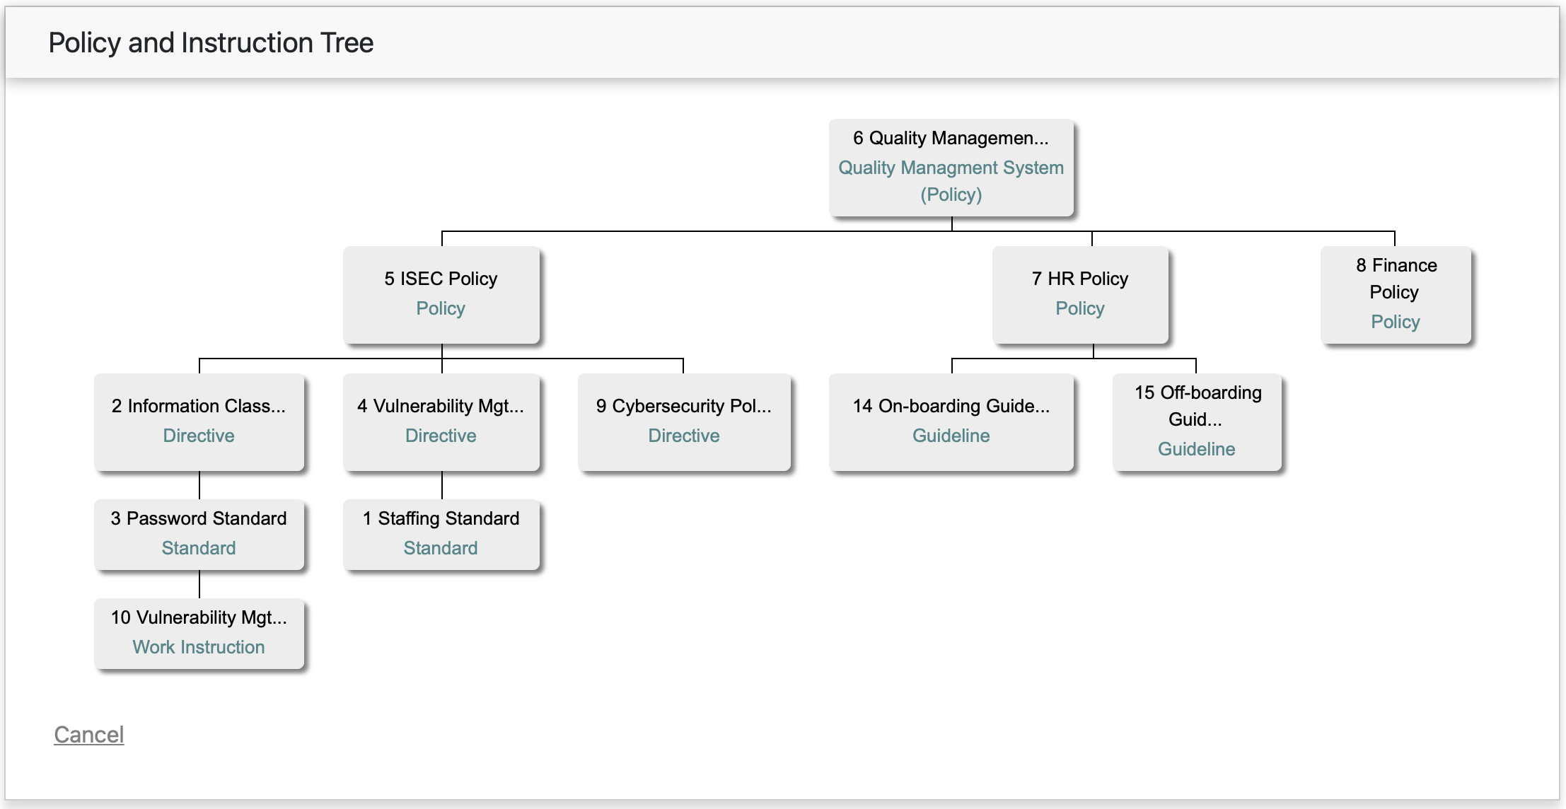Open the 4 Vulnerability Mgt node

pyautogui.click(x=441, y=406)
